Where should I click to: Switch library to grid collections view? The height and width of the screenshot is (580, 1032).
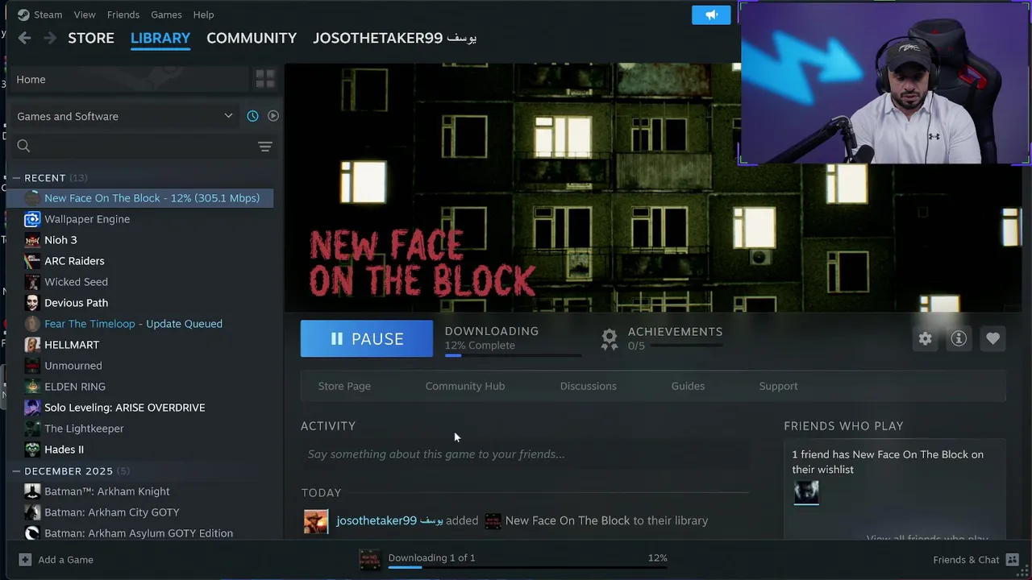pyautogui.click(x=264, y=79)
